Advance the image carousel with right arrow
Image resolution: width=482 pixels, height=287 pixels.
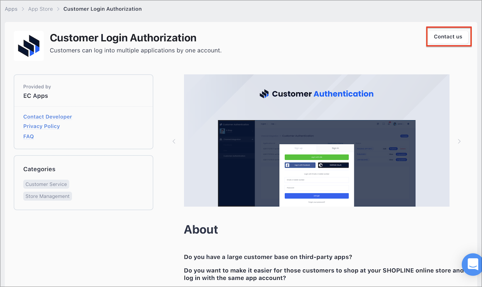pos(459,141)
